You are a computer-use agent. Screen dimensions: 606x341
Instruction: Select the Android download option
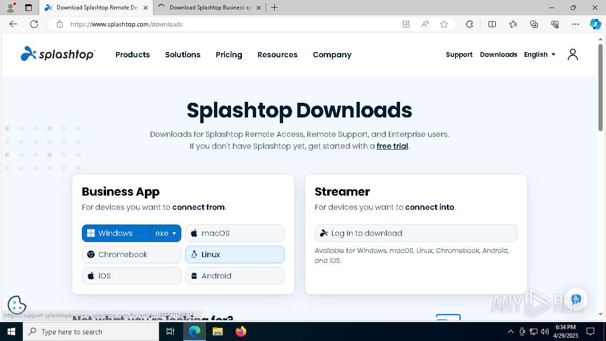point(235,276)
